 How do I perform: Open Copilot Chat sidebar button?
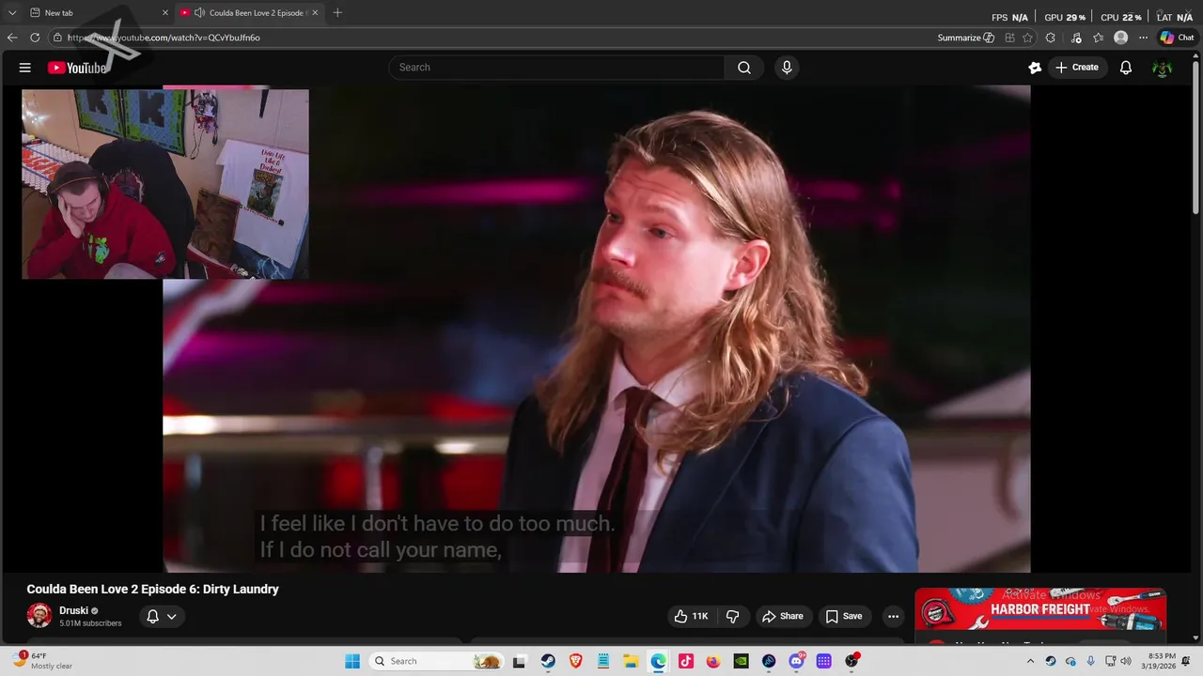(1177, 38)
